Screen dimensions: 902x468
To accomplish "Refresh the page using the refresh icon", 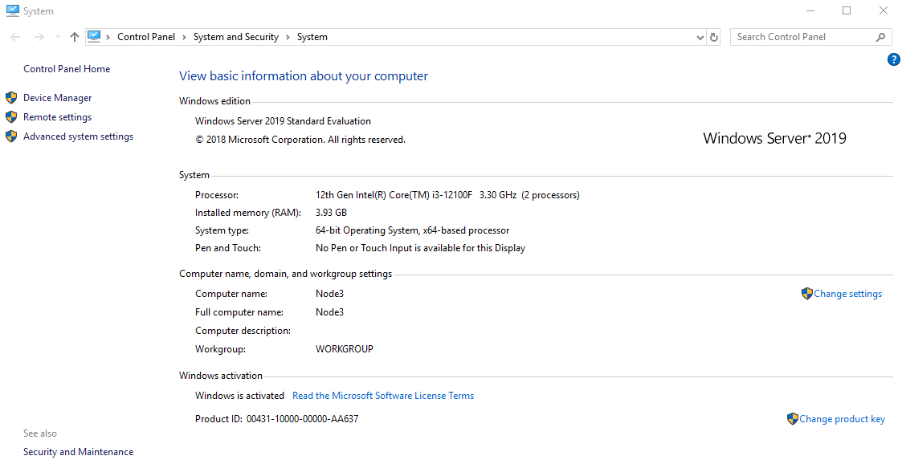I will (713, 37).
